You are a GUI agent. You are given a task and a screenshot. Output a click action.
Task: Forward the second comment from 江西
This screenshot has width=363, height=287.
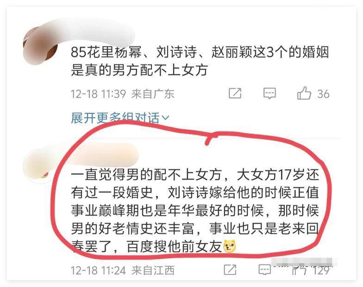click(x=230, y=269)
